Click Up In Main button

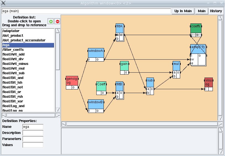pyautogui.click(x=183, y=11)
